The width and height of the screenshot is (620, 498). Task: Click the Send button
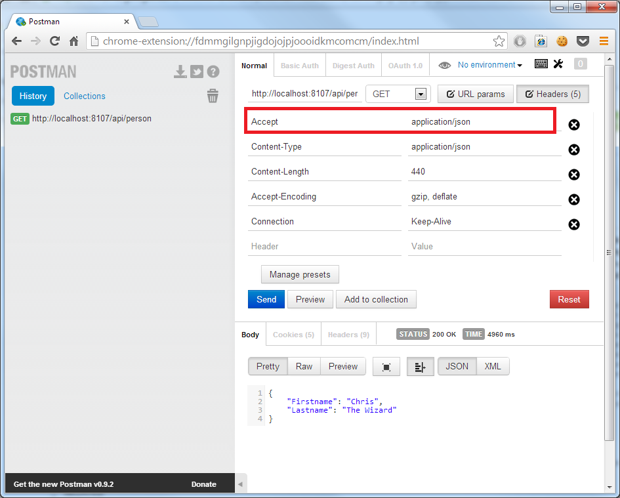266,299
